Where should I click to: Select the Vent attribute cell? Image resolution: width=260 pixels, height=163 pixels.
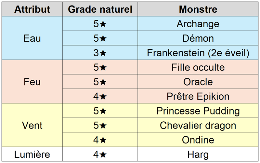[x=32, y=125]
